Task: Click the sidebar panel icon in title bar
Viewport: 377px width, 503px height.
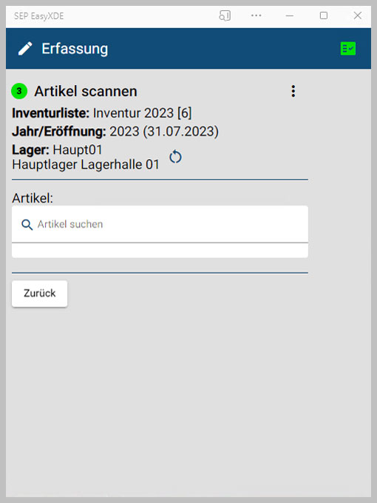Action: (225, 16)
